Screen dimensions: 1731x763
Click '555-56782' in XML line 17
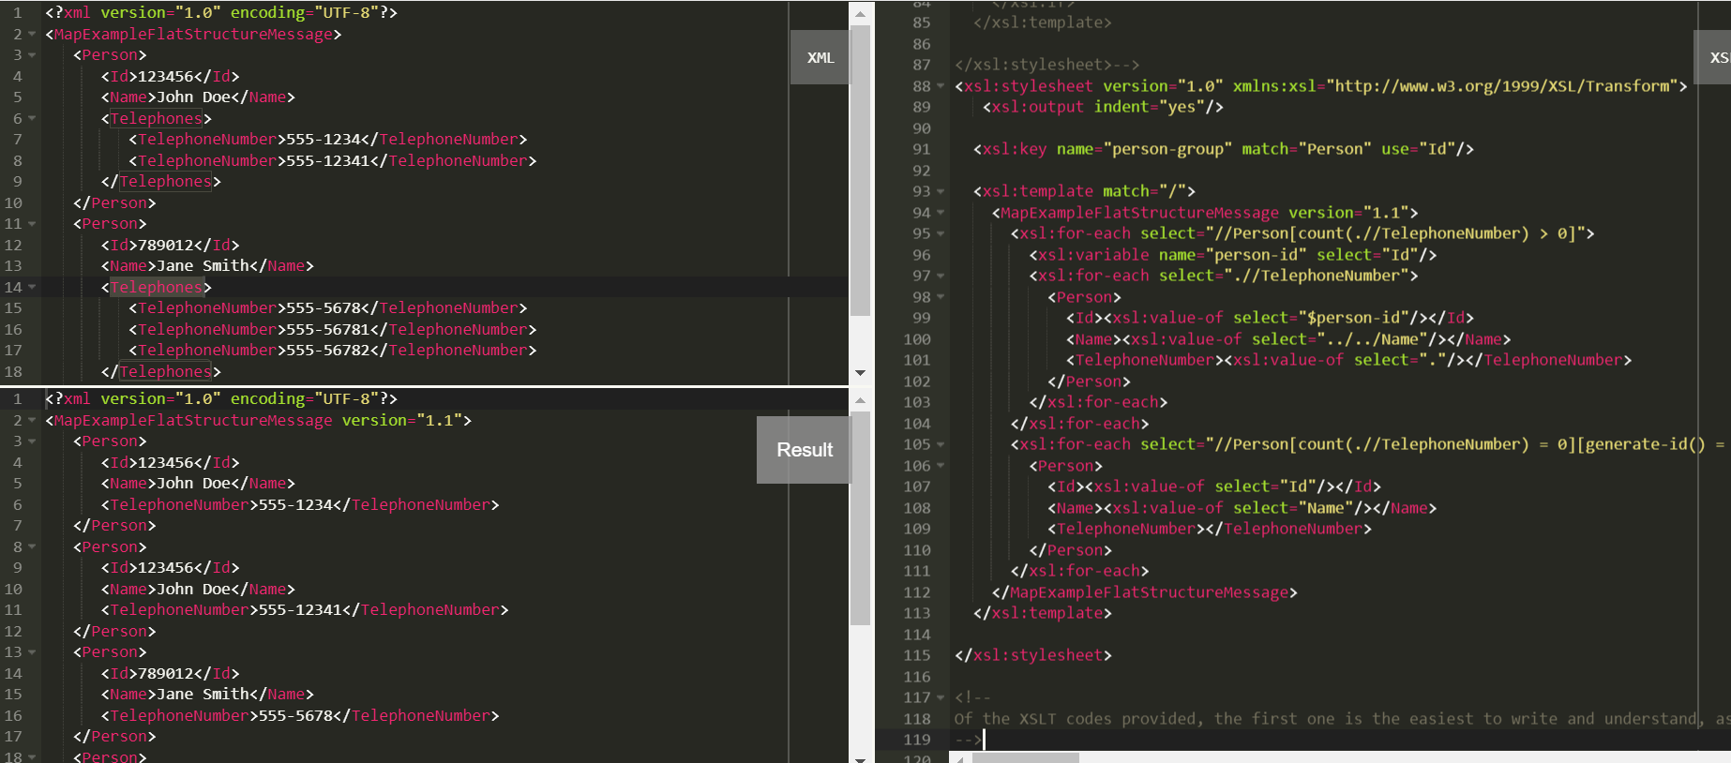(x=327, y=351)
